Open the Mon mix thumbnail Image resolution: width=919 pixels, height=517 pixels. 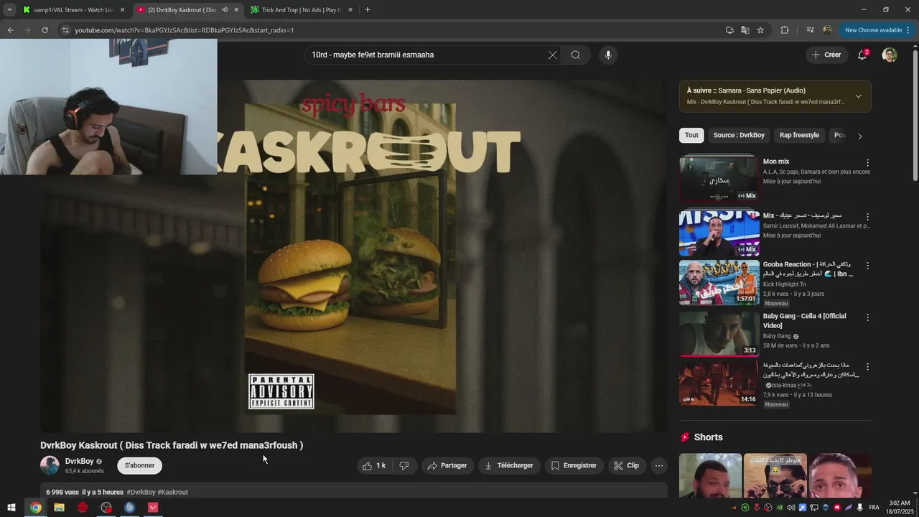coord(719,178)
